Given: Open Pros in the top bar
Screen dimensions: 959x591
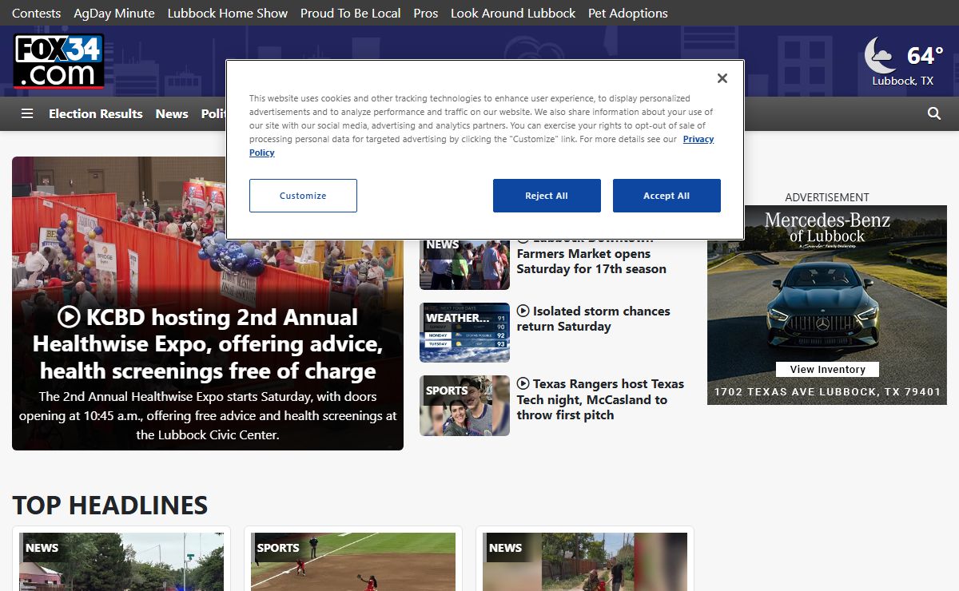Looking at the screenshot, I should [426, 13].
